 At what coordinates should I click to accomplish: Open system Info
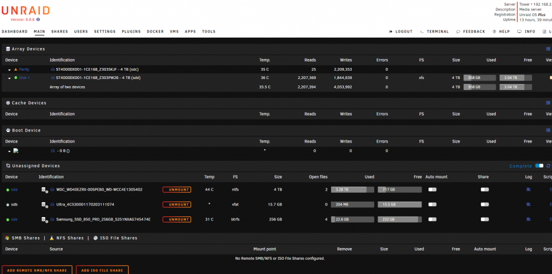tap(526, 31)
